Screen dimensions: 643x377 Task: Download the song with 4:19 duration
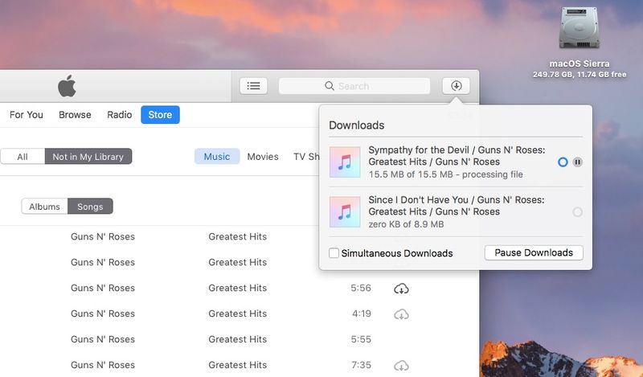pos(401,314)
